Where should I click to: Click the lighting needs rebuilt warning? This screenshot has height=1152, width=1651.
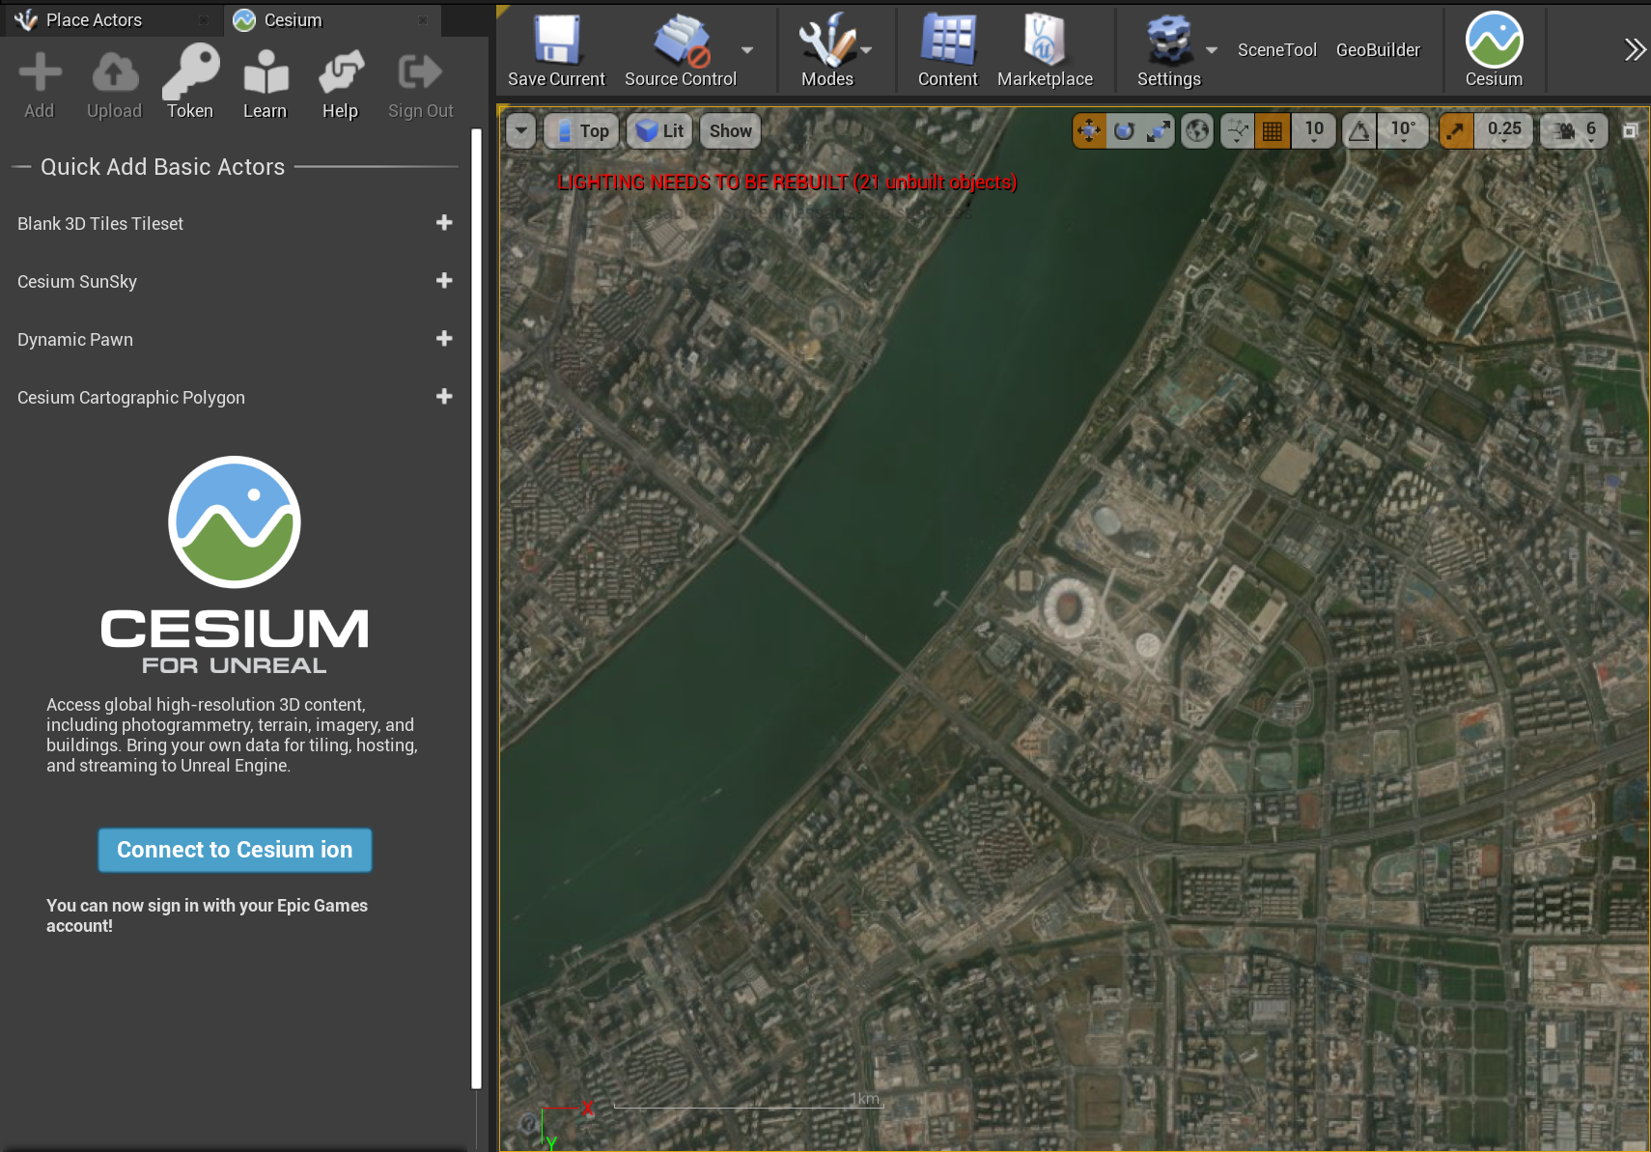tap(787, 183)
